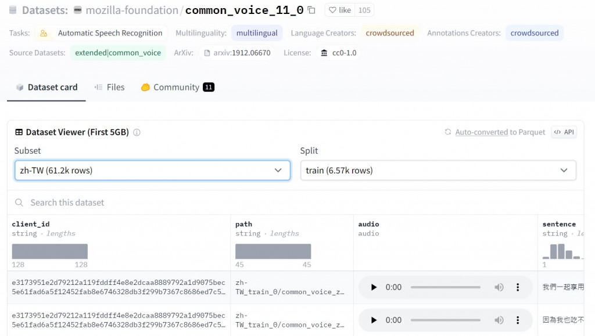Screen dimensions: 595x336
Task: Open the extended|common_voice source dataset tag
Action: coord(118,53)
